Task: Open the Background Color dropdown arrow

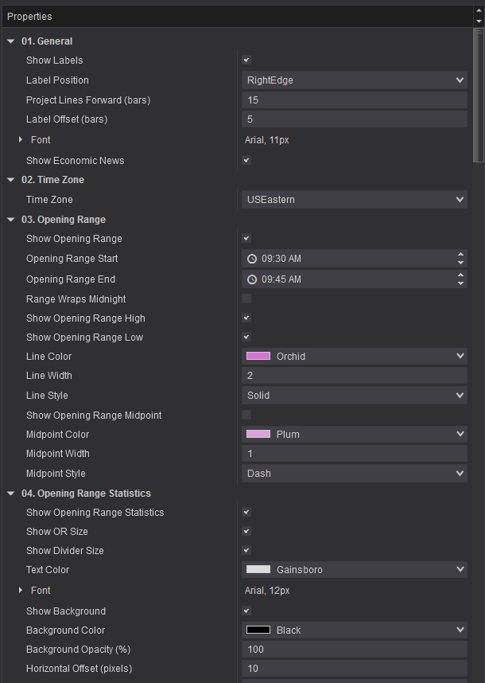Action: [x=460, y=630]
